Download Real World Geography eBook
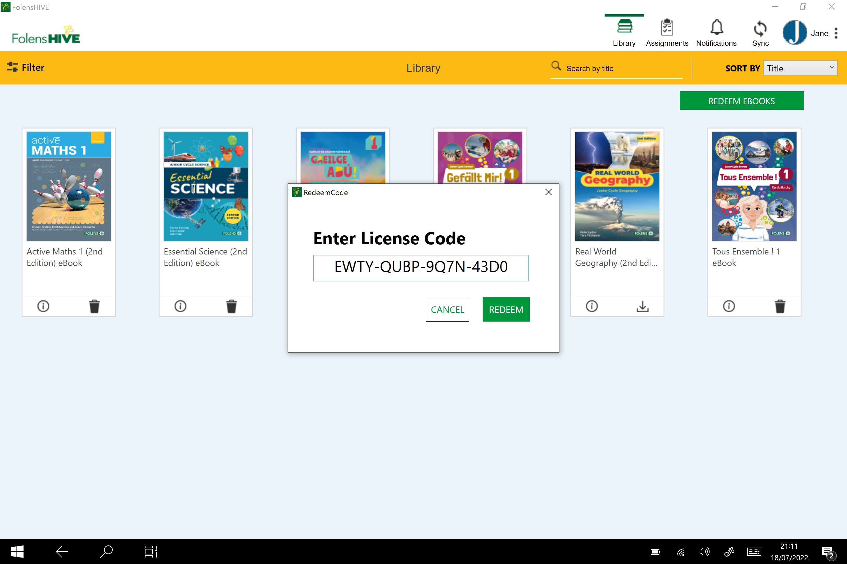Viewport: 847px width, 564px height. [x=642, y=306]
